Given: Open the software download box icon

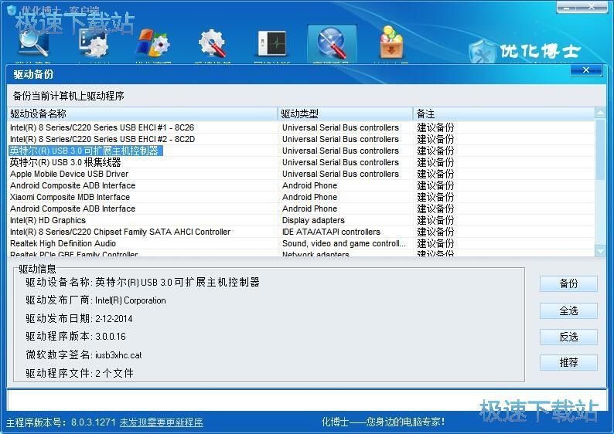Looking at the screenshot, I should (x=391, y=42).
